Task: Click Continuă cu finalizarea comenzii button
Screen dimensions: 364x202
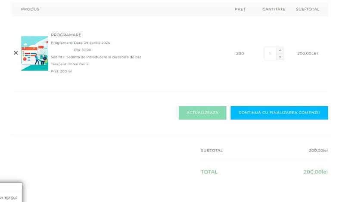Action: point(279,113)
